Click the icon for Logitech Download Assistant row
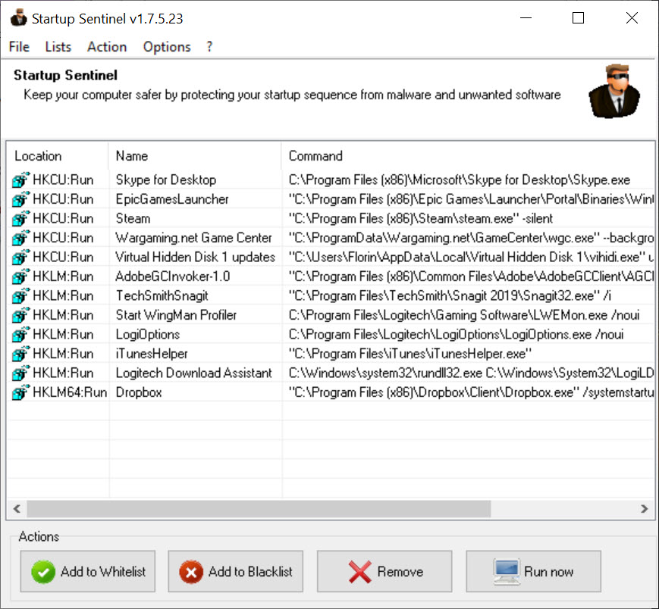 20,373
